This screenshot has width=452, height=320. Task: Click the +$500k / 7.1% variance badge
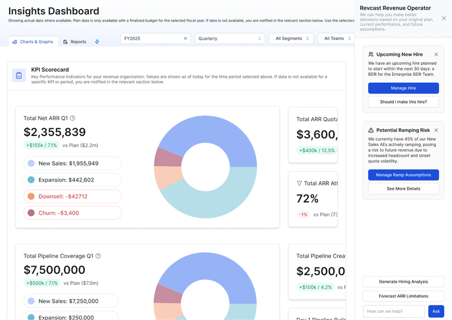pos(42,283)
